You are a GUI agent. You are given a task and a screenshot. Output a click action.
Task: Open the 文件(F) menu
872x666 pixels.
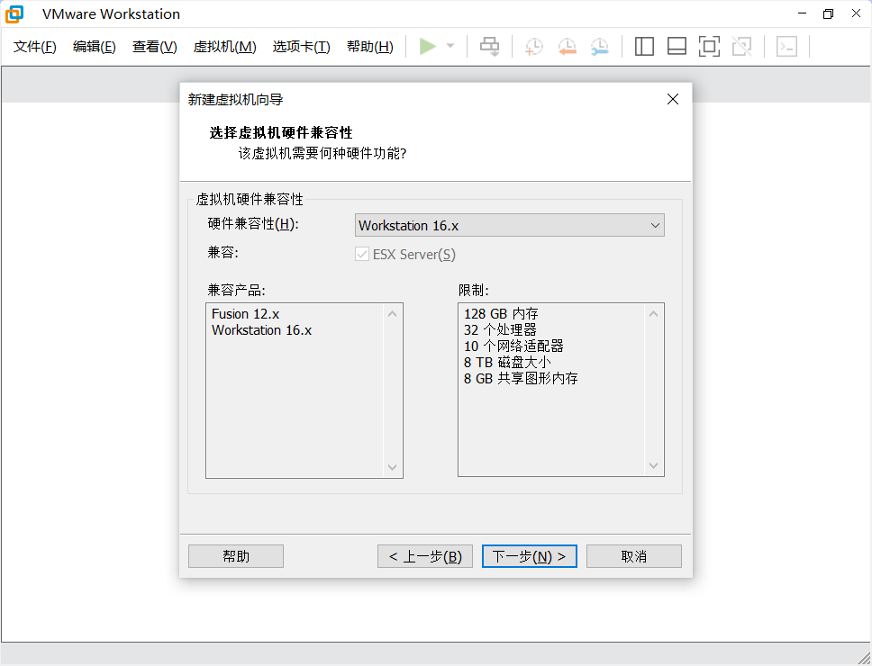[x=35, y=47]
